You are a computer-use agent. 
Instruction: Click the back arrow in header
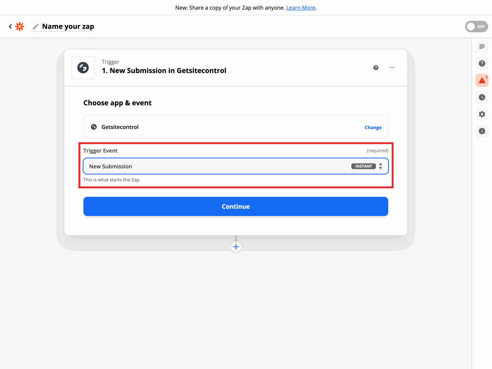coord(10,27)
